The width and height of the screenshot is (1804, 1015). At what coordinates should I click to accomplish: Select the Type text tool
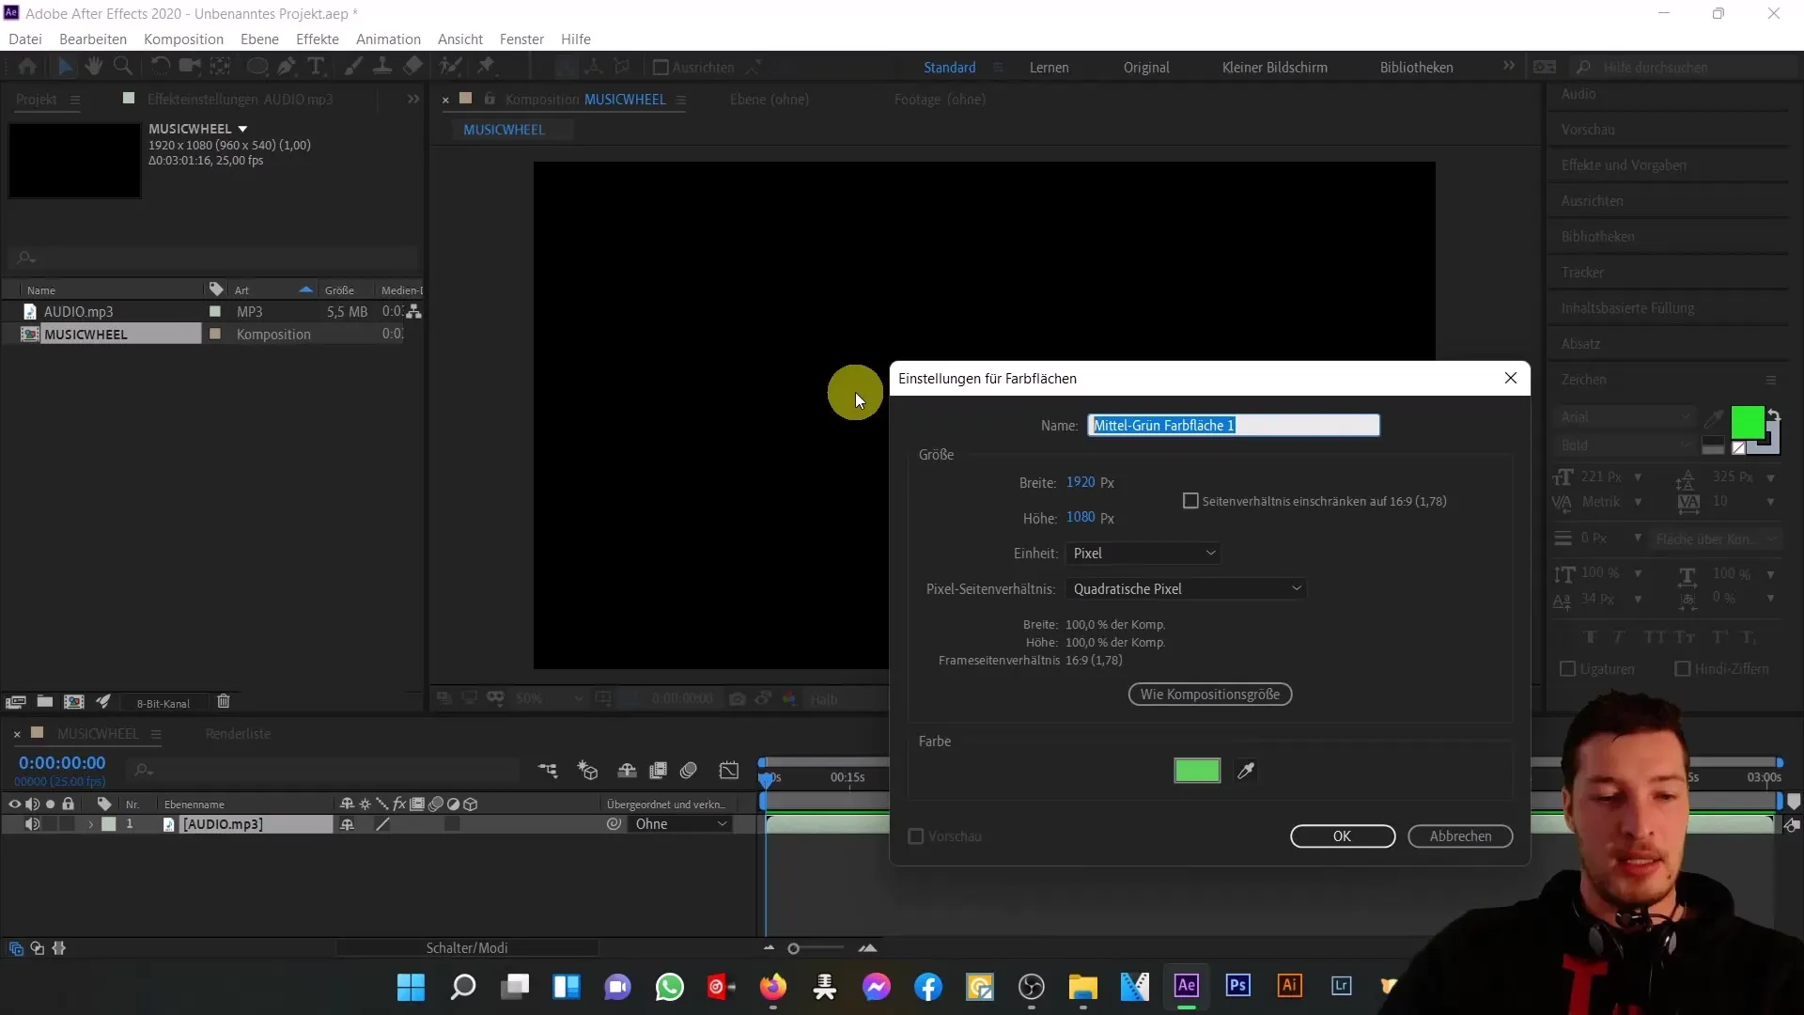(317, 67)
